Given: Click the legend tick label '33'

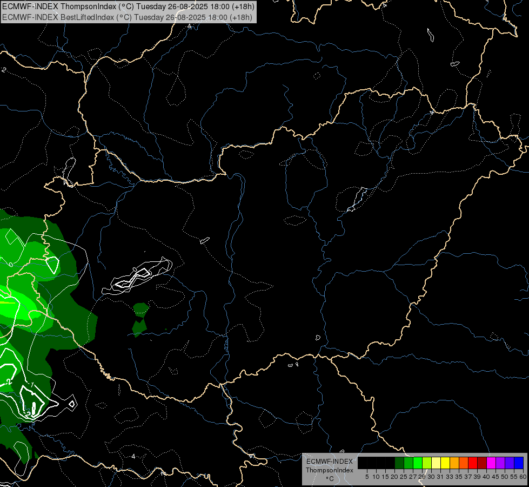Looking at the screenshot, I should [x=450, y=477].
